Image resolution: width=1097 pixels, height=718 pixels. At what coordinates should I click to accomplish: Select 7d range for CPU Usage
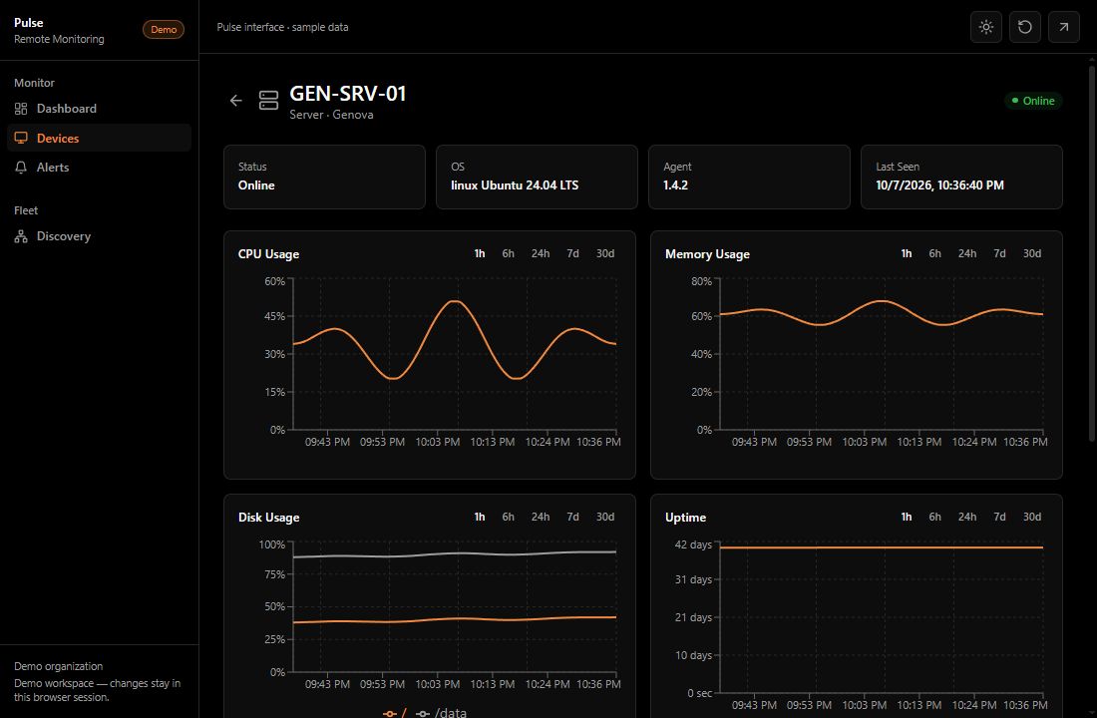coord(572,253)
